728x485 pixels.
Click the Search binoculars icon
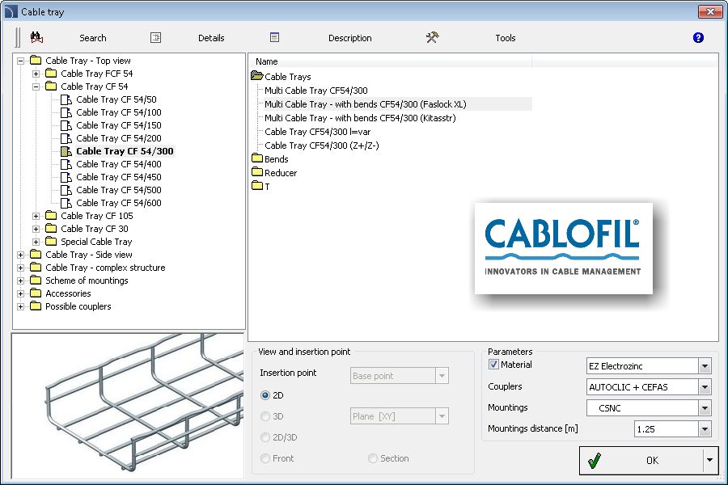point(36,38)
